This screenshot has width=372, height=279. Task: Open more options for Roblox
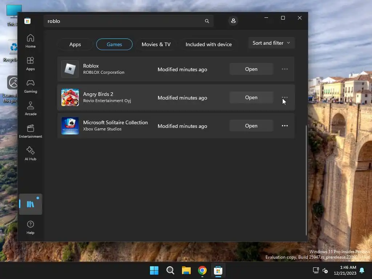[x=285, y=69]
